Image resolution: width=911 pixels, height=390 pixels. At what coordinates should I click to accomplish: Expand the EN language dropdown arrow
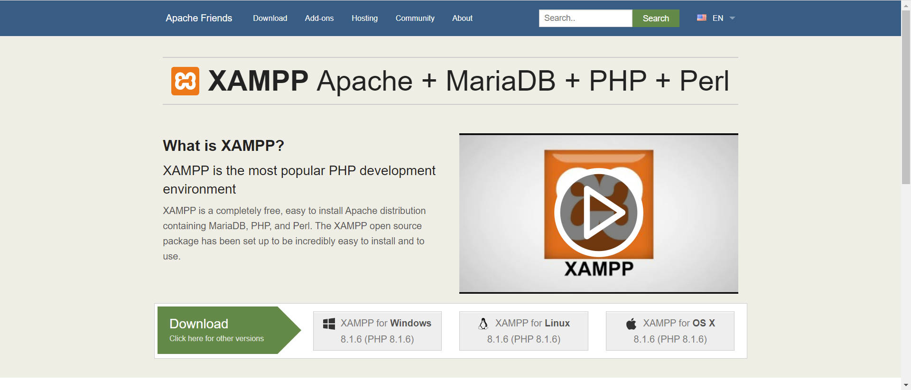(x=732, y=18)
